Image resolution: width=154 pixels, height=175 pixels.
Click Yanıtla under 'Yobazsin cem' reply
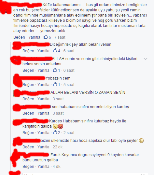(43, 85)
